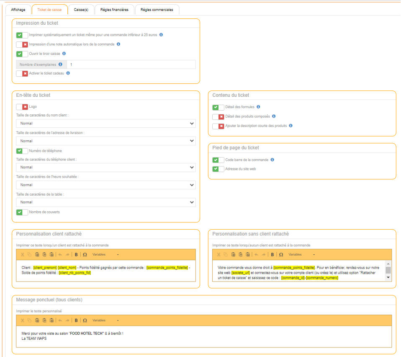Click info icon next to Détail des formules
This screenshot has width=401, height=357.
point(258,107)
